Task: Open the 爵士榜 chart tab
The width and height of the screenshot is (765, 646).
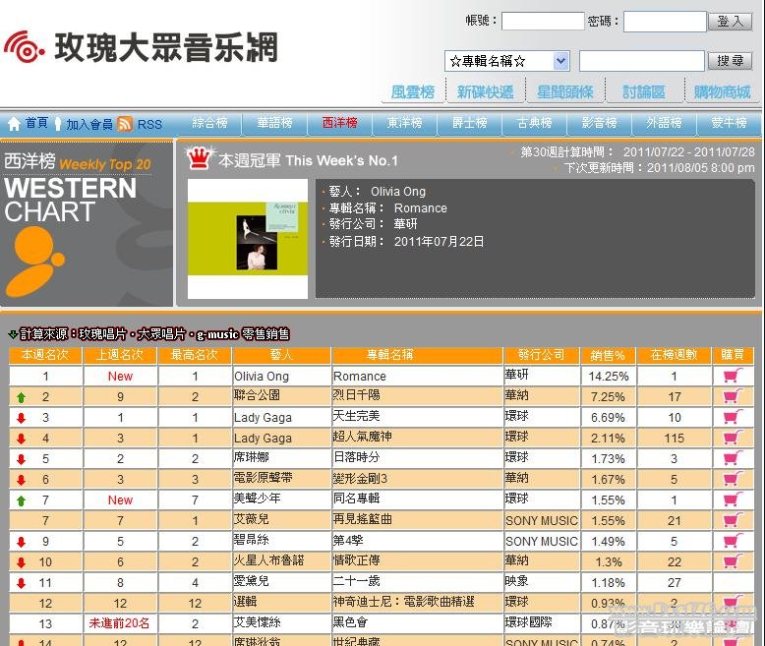Action: [469, 123]
